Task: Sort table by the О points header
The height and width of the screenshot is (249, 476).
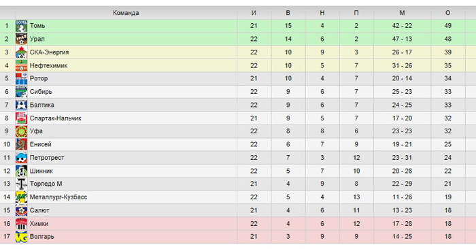Action: [447, 13]
